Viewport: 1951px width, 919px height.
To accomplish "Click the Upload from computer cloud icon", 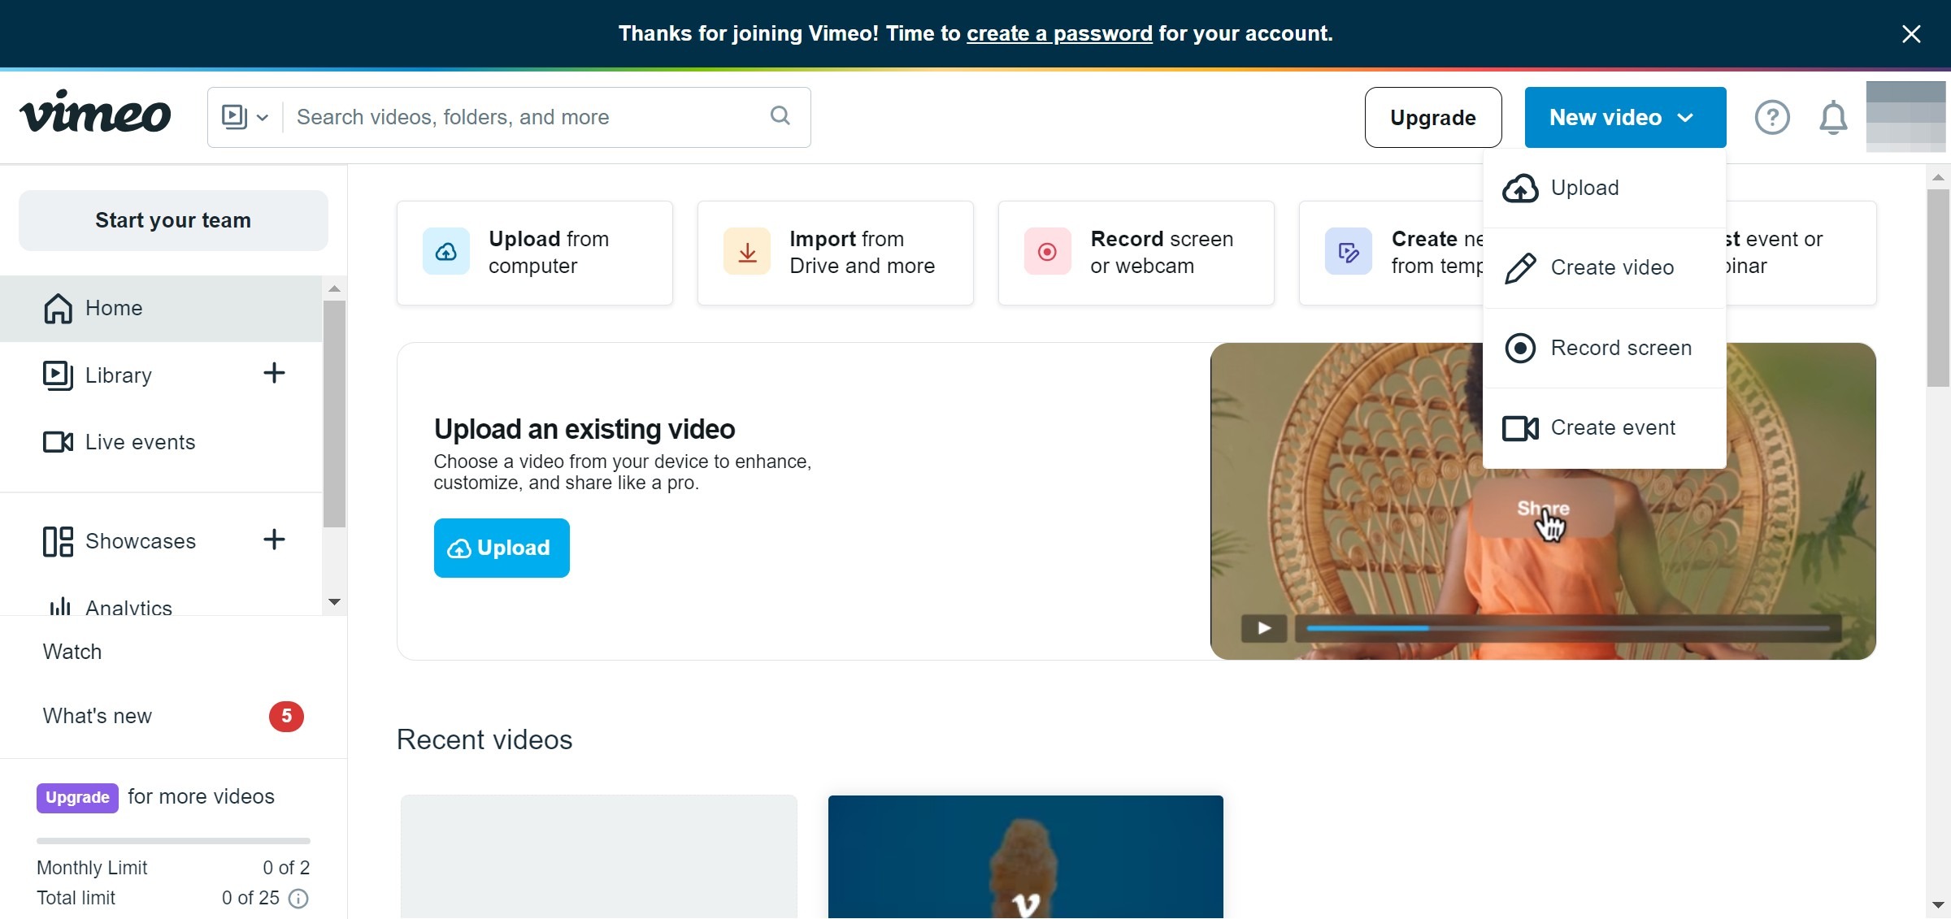I will (x=445, y=252).
